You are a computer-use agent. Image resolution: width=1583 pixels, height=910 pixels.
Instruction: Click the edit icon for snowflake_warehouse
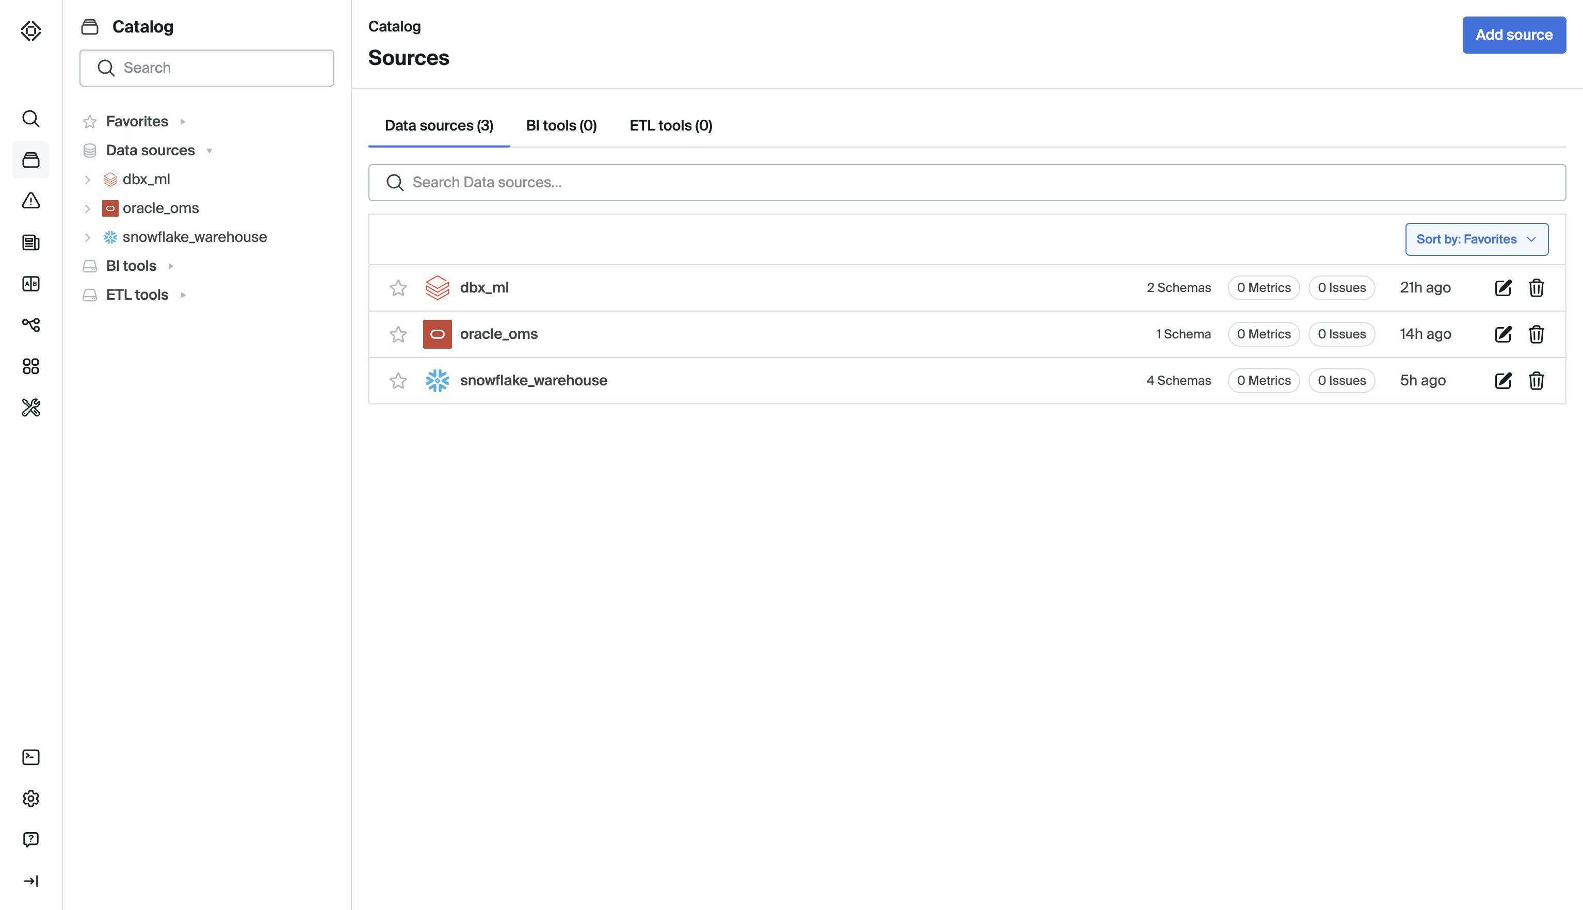click(1504, 381)
